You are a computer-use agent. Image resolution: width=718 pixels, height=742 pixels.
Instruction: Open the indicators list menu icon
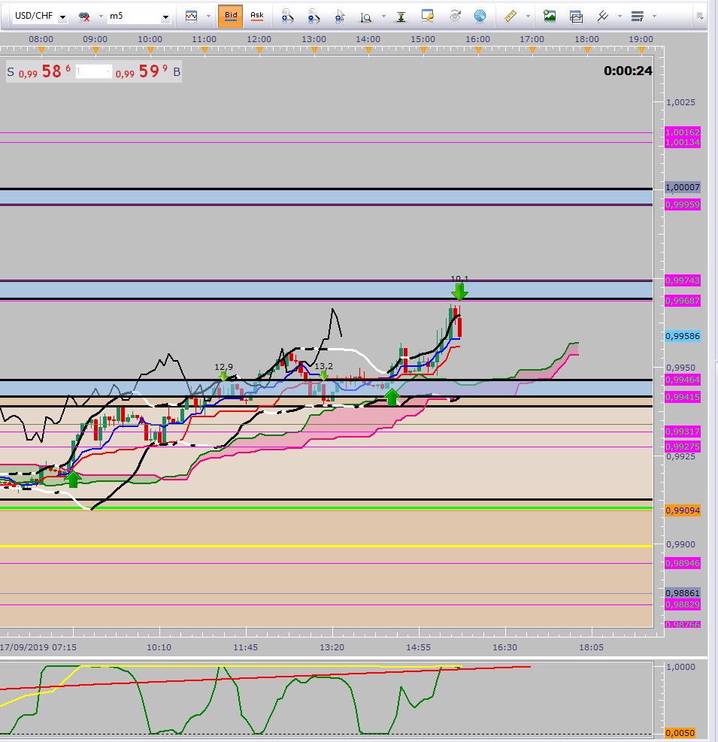[638, 16]
